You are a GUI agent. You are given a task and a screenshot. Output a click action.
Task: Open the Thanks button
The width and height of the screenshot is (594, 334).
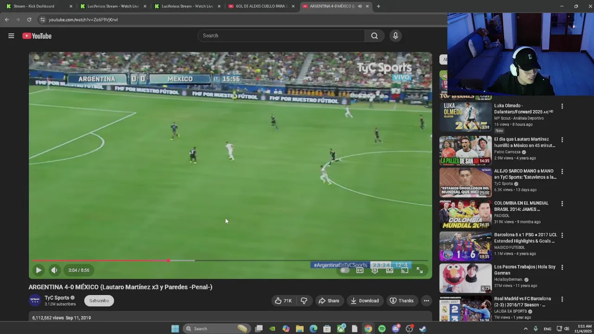[401, 301]
